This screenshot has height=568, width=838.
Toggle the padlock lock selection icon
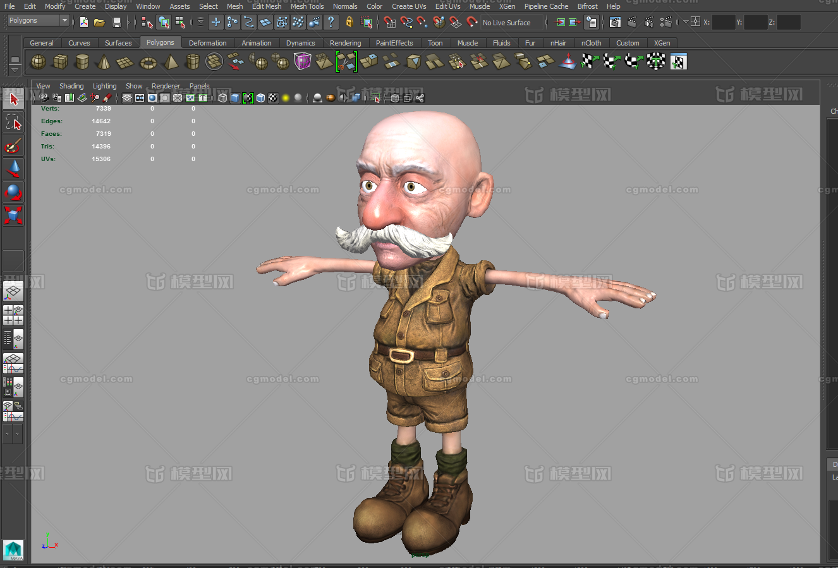click(349, 22)
